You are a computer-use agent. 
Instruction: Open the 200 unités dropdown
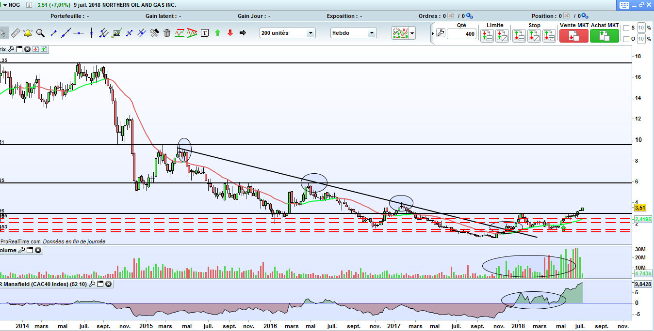288,33
